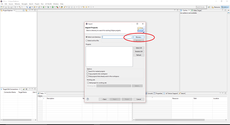
Task: Click Refresh button in Import dialog
Action: coord(139,55)
